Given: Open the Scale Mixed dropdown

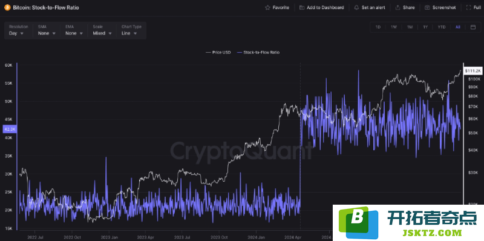Looking at the screenshot, I should (102, 33).
